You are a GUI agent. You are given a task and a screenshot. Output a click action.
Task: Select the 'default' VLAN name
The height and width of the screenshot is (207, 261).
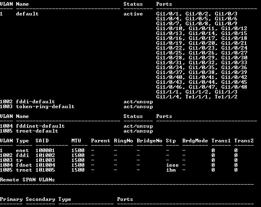(27, 14)
